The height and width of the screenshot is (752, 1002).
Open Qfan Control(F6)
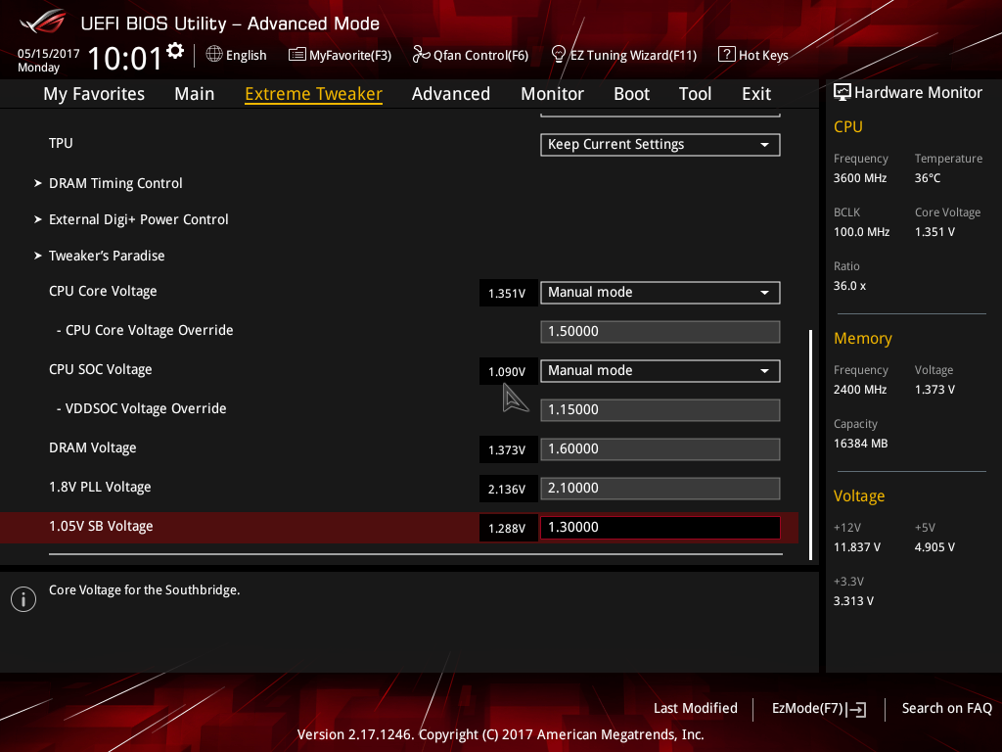(471, 55)
